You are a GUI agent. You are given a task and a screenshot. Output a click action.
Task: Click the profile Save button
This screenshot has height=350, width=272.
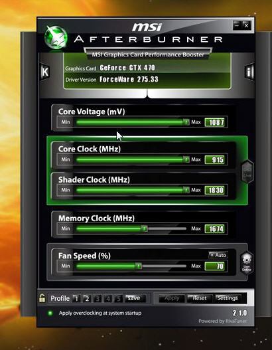135,298
